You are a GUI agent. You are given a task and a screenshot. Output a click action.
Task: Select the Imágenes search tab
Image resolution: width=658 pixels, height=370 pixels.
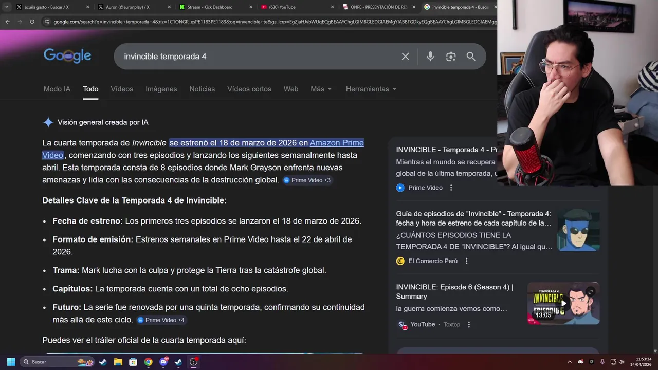point(161,89)
